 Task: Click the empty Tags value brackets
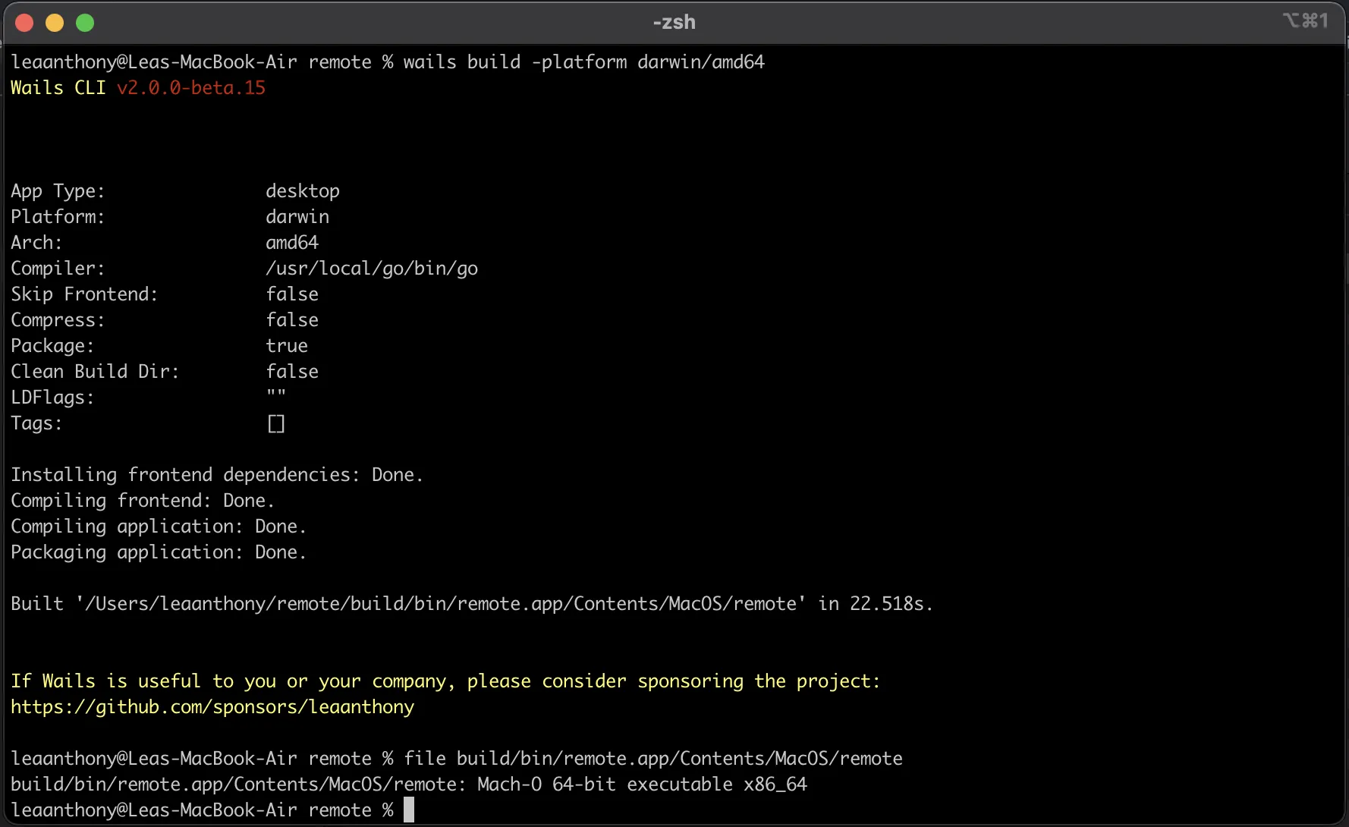pos(275,423)
